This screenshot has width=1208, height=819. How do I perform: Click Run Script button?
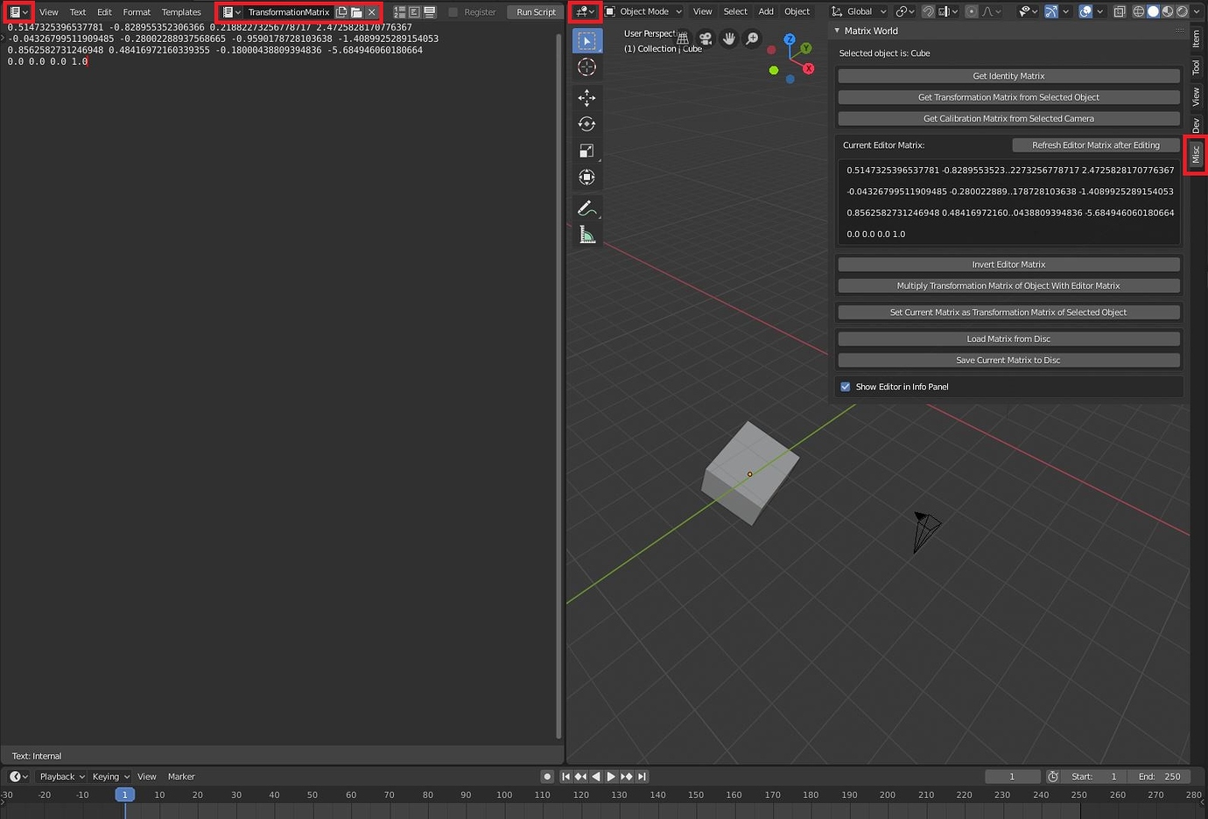click(x=536, y=12)
